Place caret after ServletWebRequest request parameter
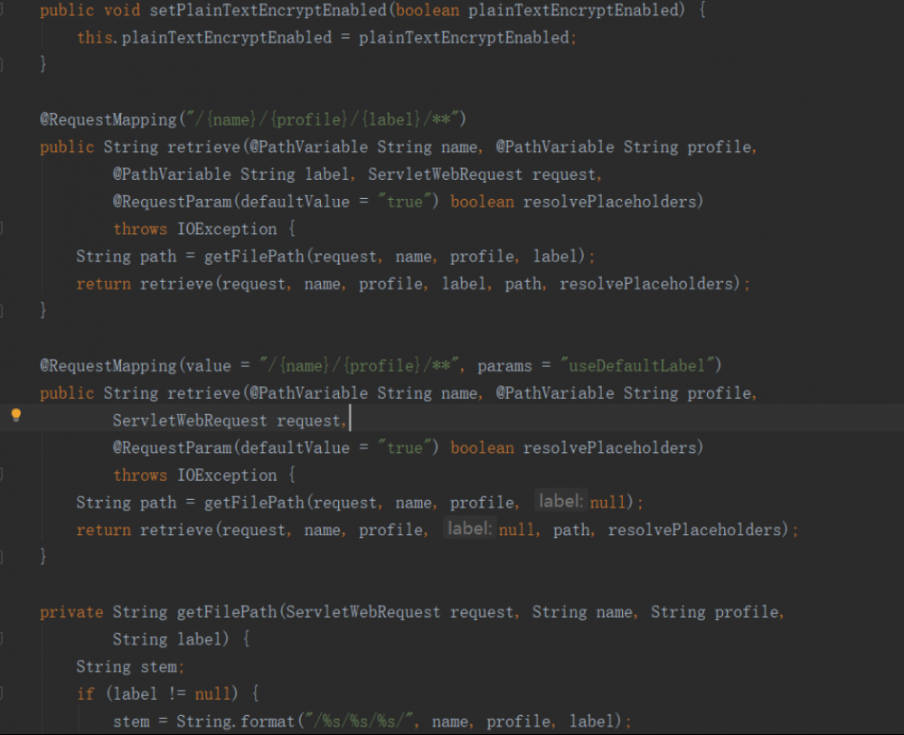Screen dimensions: 904x735 (352, 419)
